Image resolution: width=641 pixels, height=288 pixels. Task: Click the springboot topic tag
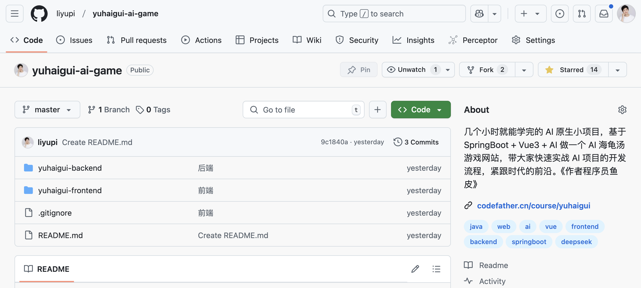pos(529,242)
